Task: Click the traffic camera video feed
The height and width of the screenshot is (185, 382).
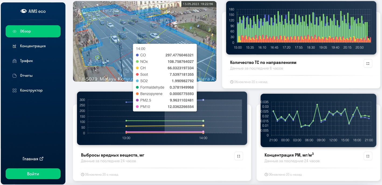Action: (108, 32)
